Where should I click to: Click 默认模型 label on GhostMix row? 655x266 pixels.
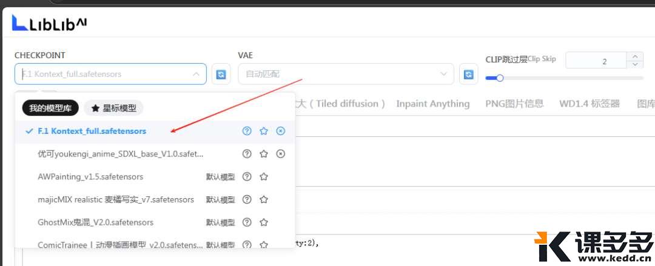click(221, 222)
